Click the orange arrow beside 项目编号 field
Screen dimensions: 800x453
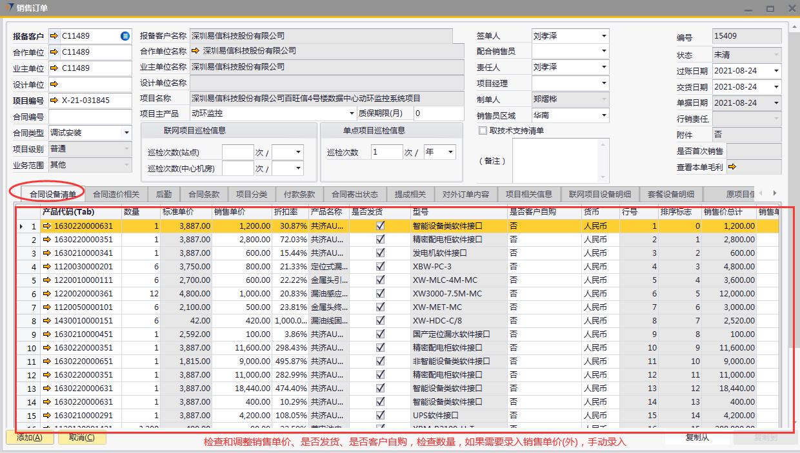[54, 101]
